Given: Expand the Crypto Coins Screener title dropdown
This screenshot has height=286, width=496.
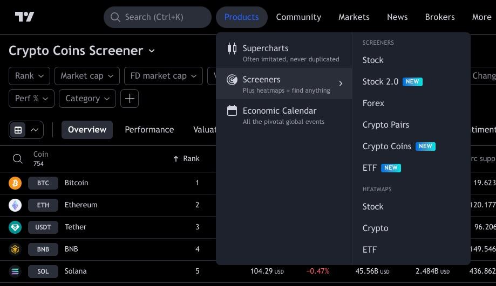Looking at the screenshot, I should tap(152, 51).
